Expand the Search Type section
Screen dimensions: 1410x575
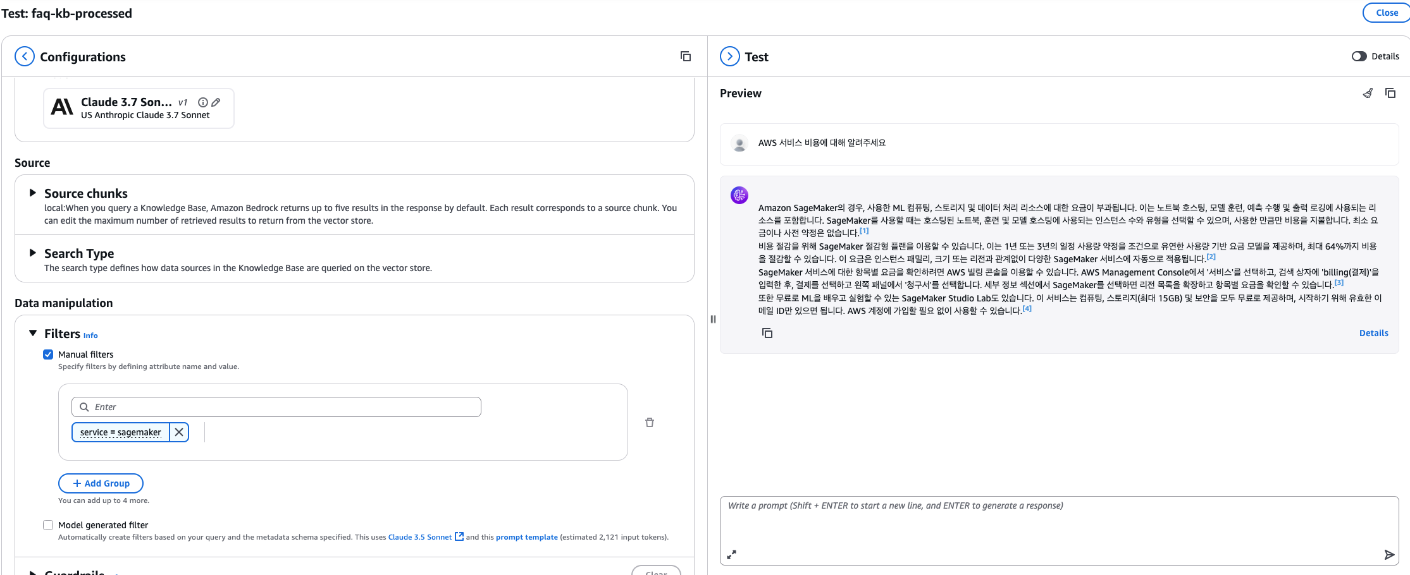33,253
